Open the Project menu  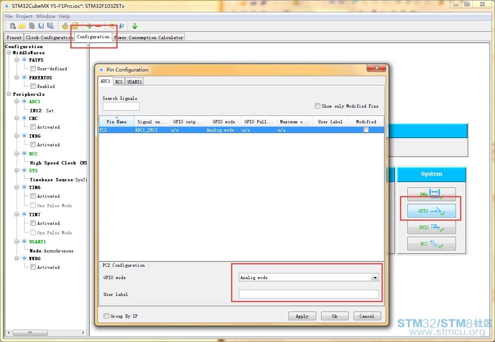tap(24, 16)
